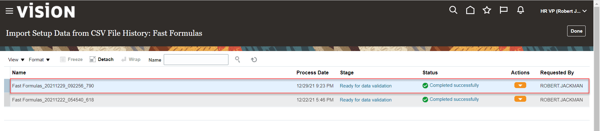Run name search with magnifier icon
The height and width of the screenshot is (131, 600).
[237, 59]
